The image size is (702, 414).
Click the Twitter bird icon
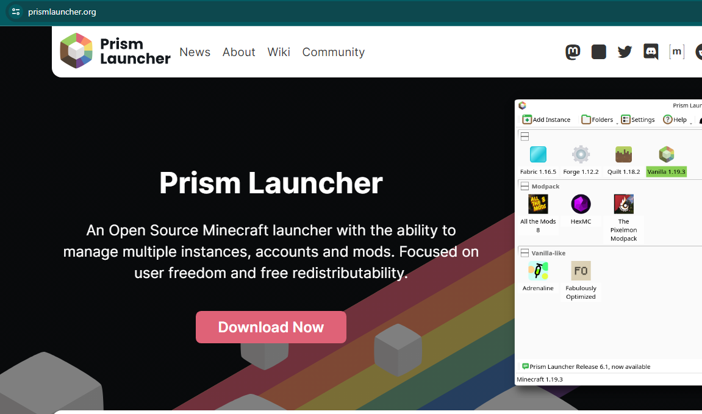click(625, 52)
